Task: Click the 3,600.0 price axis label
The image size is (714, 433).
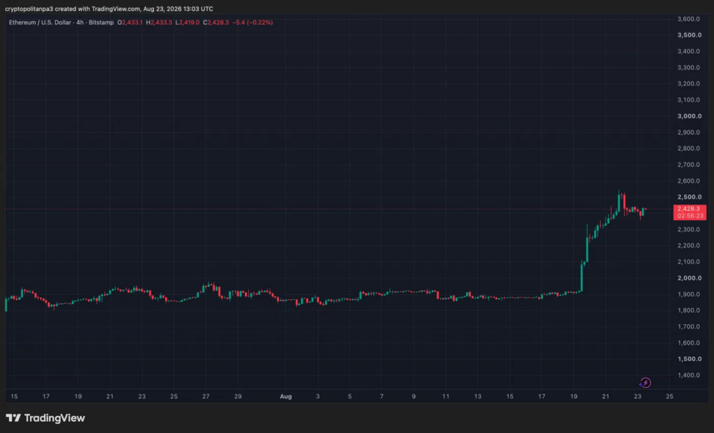Action: pyautogui.click(x=688, y=19)
